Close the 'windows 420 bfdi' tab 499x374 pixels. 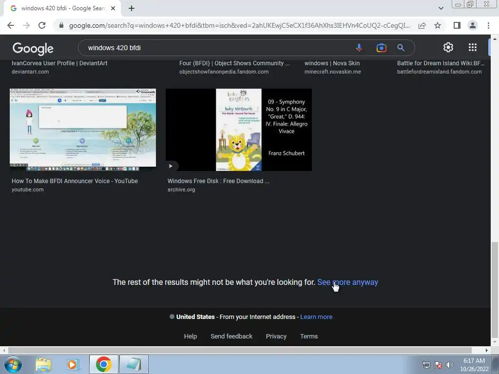[x=113, y=8]
